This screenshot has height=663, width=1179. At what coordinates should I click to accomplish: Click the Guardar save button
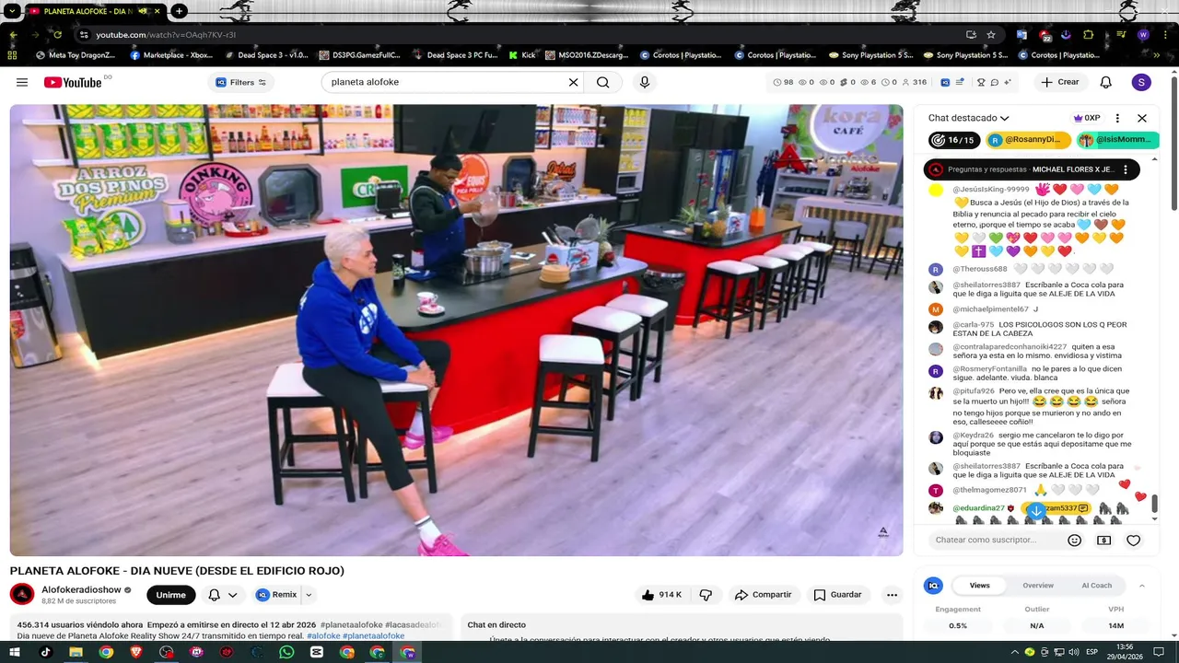pyautogui.click(x=837, y=595)
